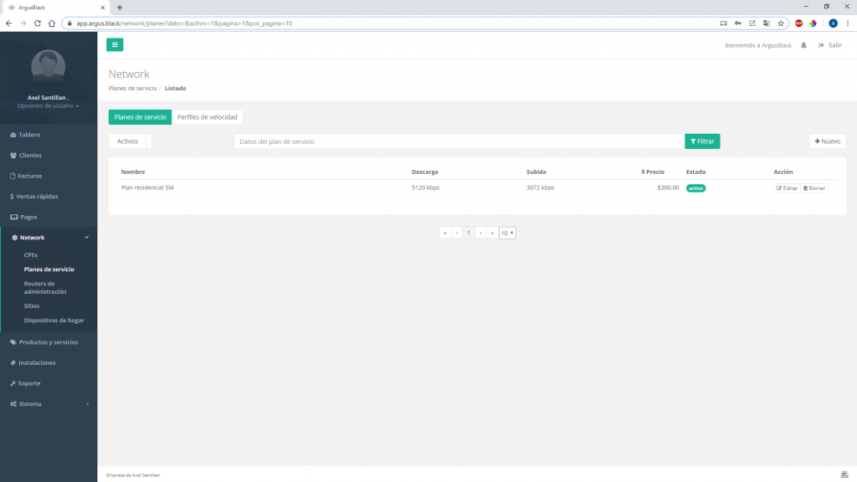Click the colorful extension icon in toolbar

point(813,23)
